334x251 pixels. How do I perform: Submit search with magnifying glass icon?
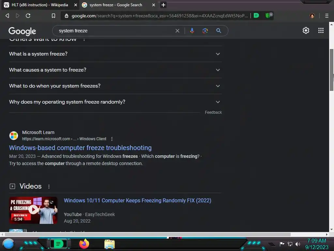(219, 31)
